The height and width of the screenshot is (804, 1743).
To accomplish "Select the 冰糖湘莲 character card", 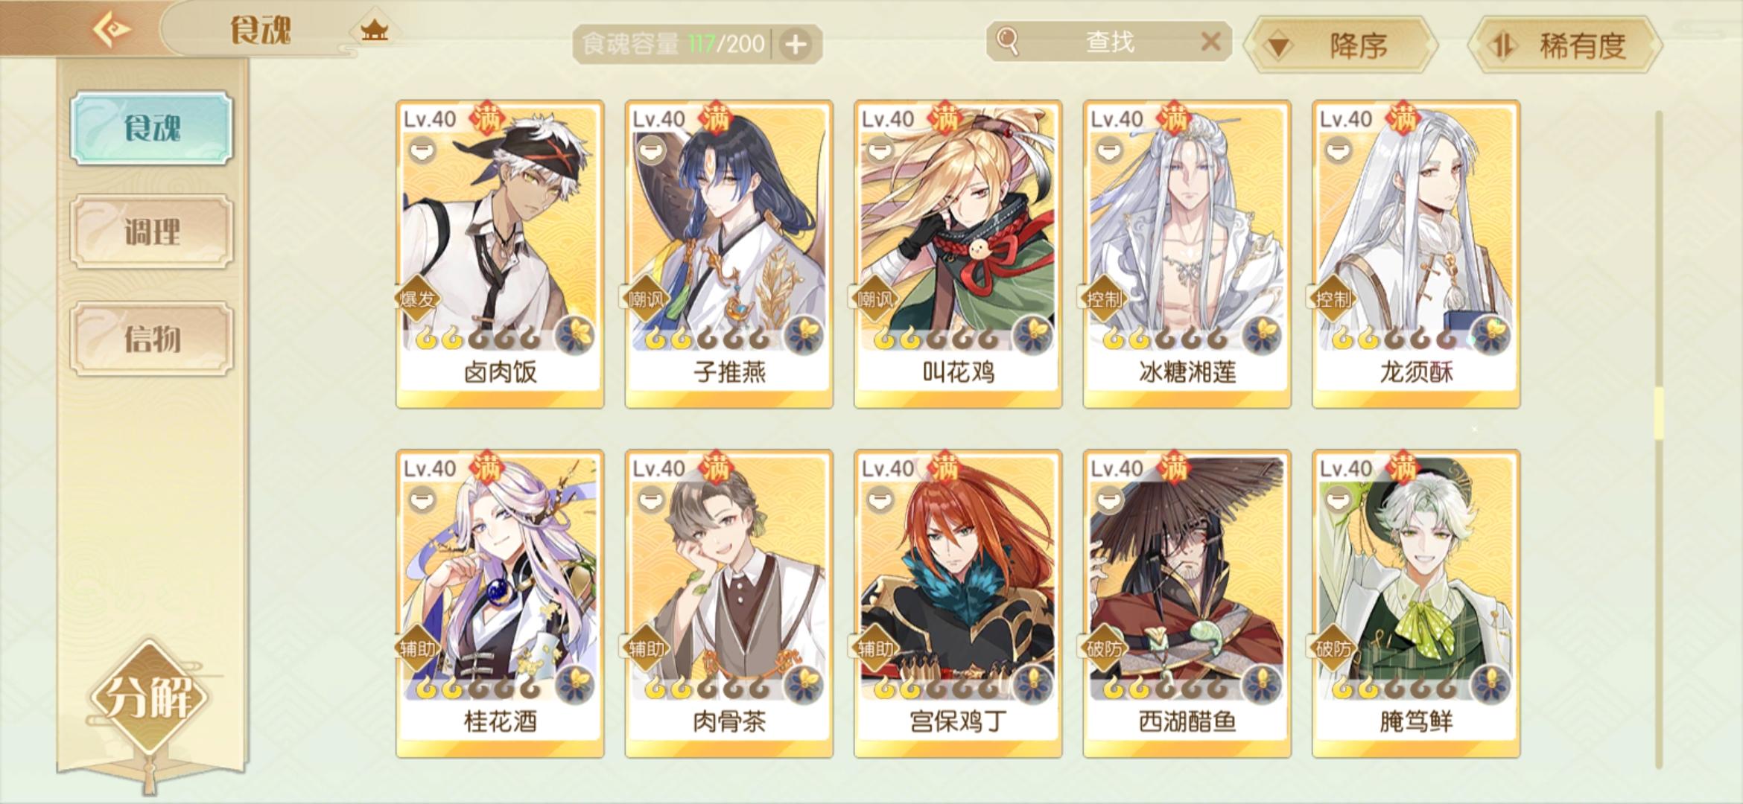I will click(x=1187, y=254).
